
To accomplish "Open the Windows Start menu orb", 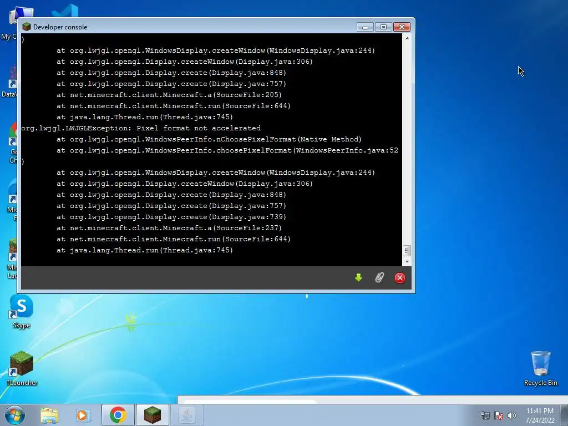I will (x=15, y=415).
